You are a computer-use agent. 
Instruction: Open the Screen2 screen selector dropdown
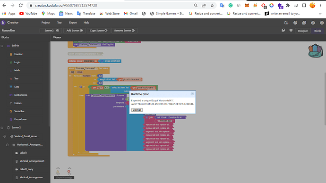(x=51, y=31)
